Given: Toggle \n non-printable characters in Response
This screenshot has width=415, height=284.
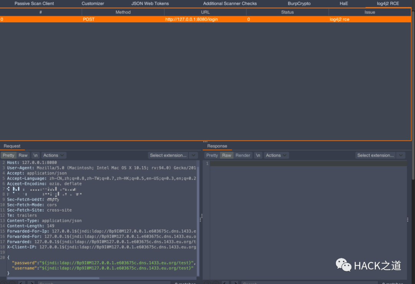Looking at the screenshot, I should (258, 155).
